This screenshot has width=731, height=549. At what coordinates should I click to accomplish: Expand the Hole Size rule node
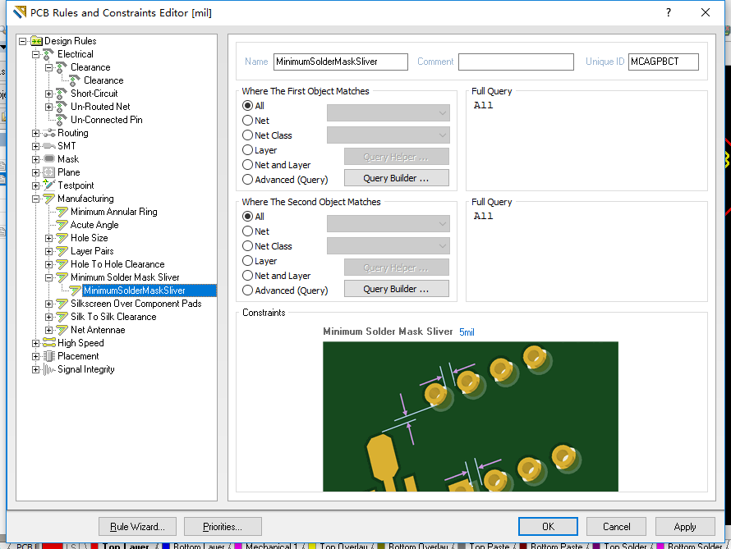[x=48, y=238]
